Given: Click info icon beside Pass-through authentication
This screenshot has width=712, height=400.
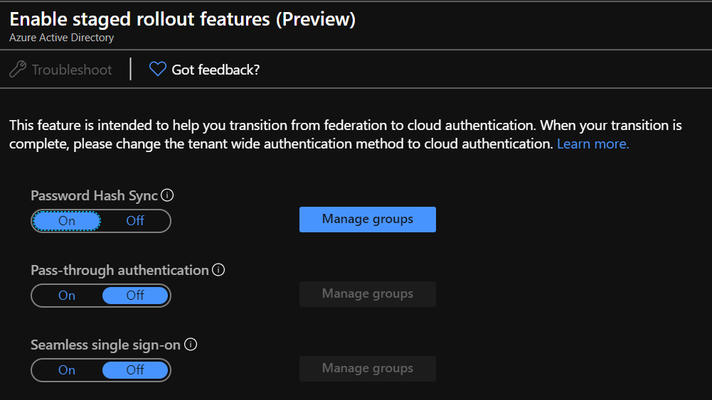Looking at the screenshot, I should [x=218, y=270].
